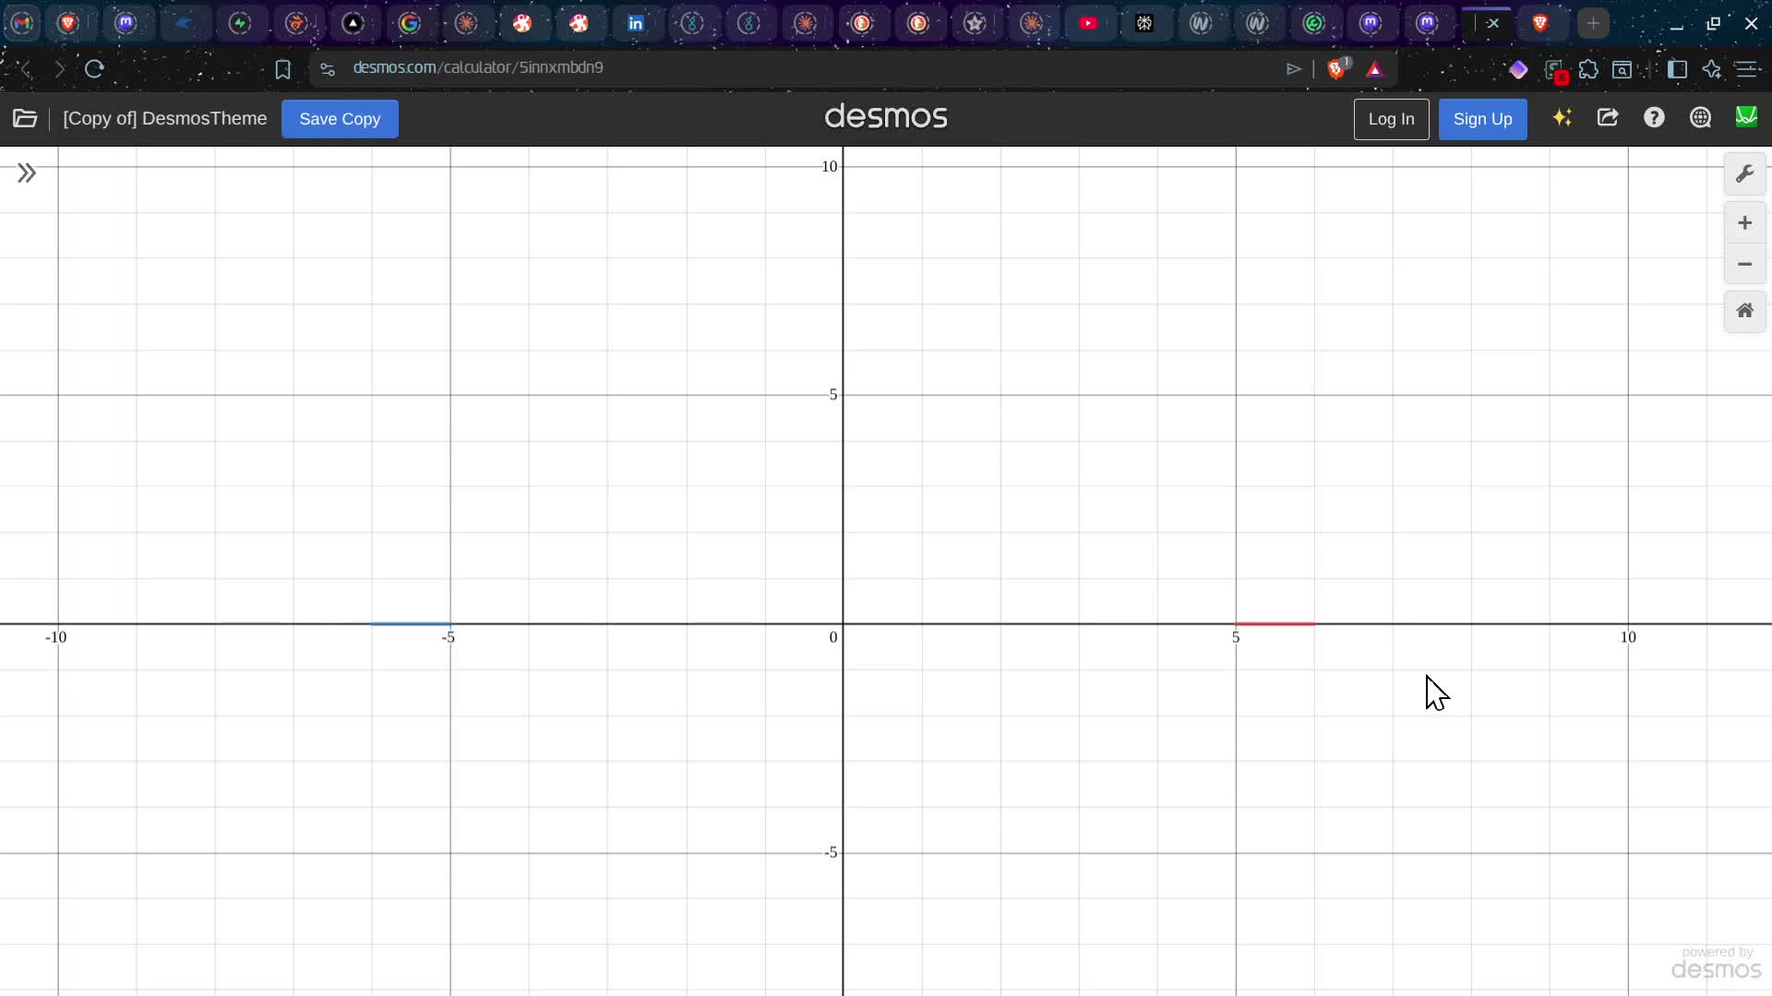Click the Sign Up button
The image size is (1772, 996).
(x=1482, y=119)
